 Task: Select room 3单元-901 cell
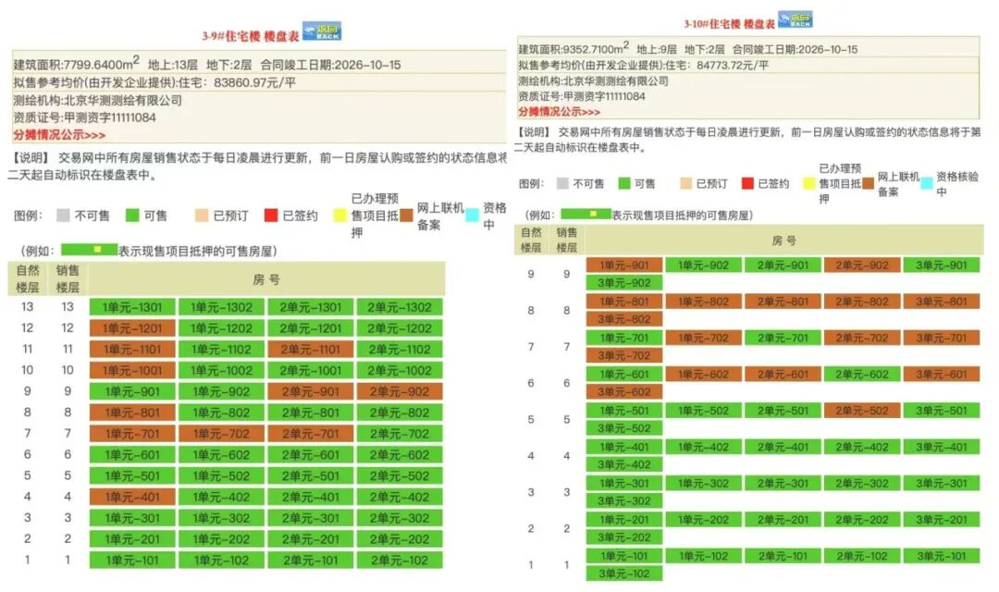[x=941, y=265]
